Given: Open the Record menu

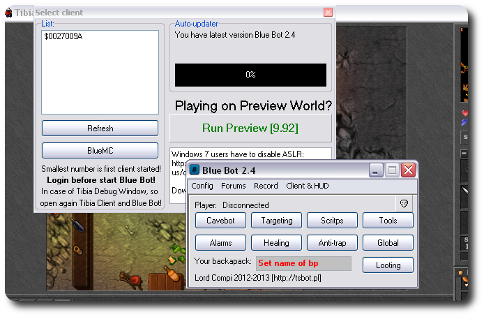Looking at the screenshot, I should click(266, 186).
